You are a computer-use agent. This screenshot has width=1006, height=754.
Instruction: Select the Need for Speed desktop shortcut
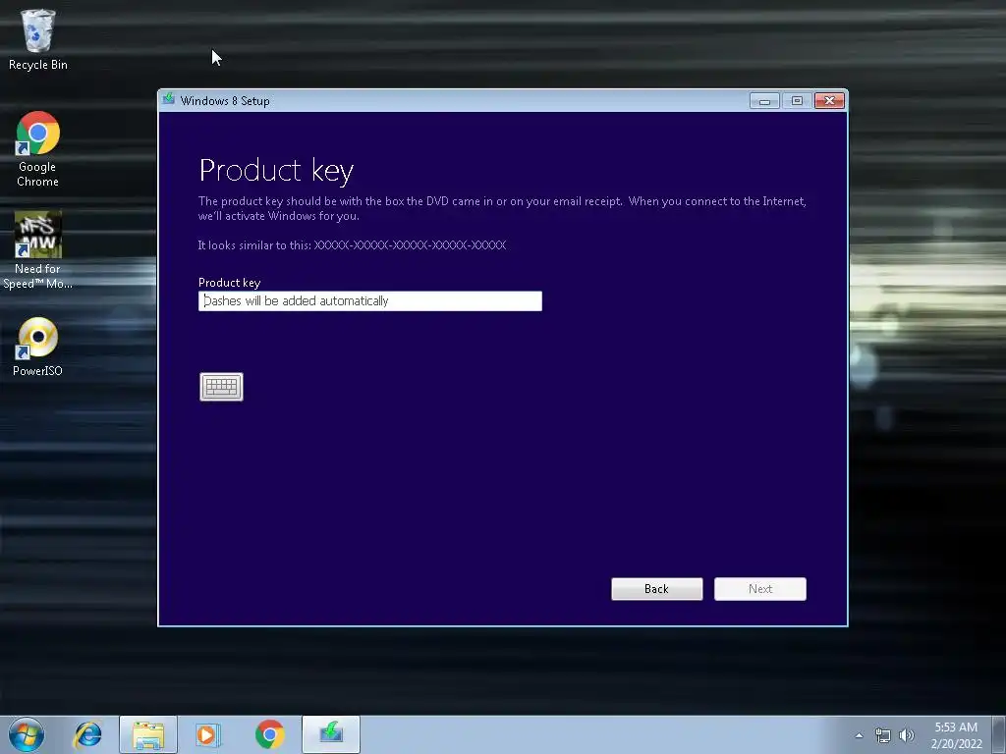pyautogui.click(x=38, y=250)
